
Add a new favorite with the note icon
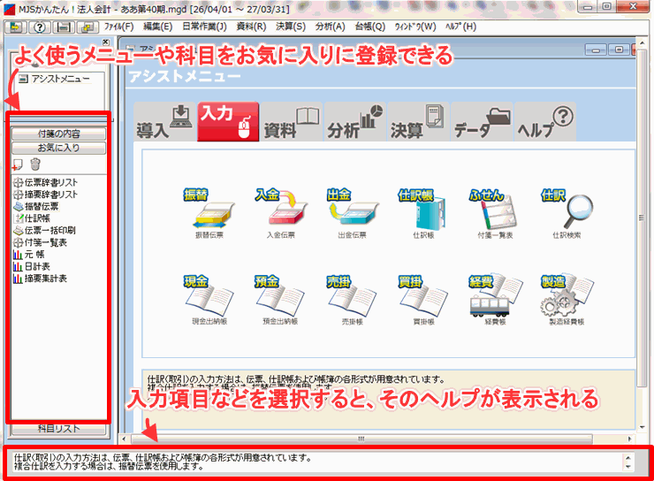point(17,164)
